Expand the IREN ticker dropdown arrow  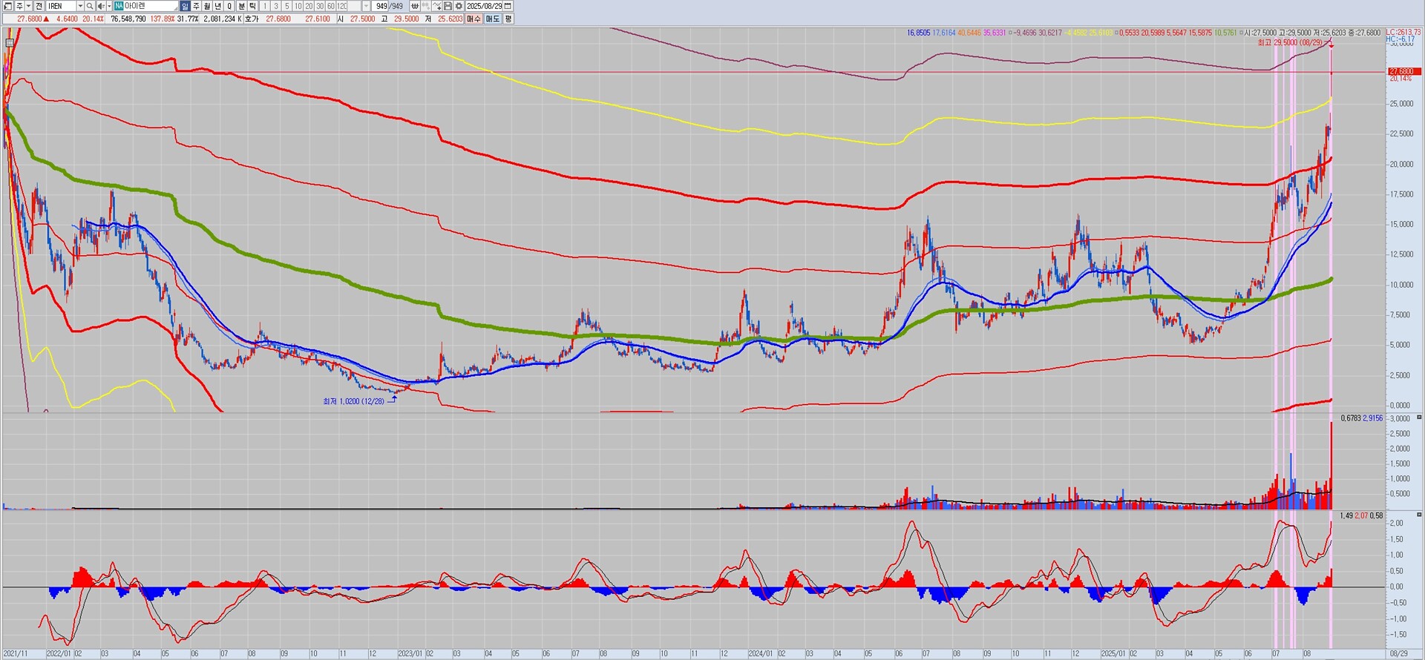point(80,6)
